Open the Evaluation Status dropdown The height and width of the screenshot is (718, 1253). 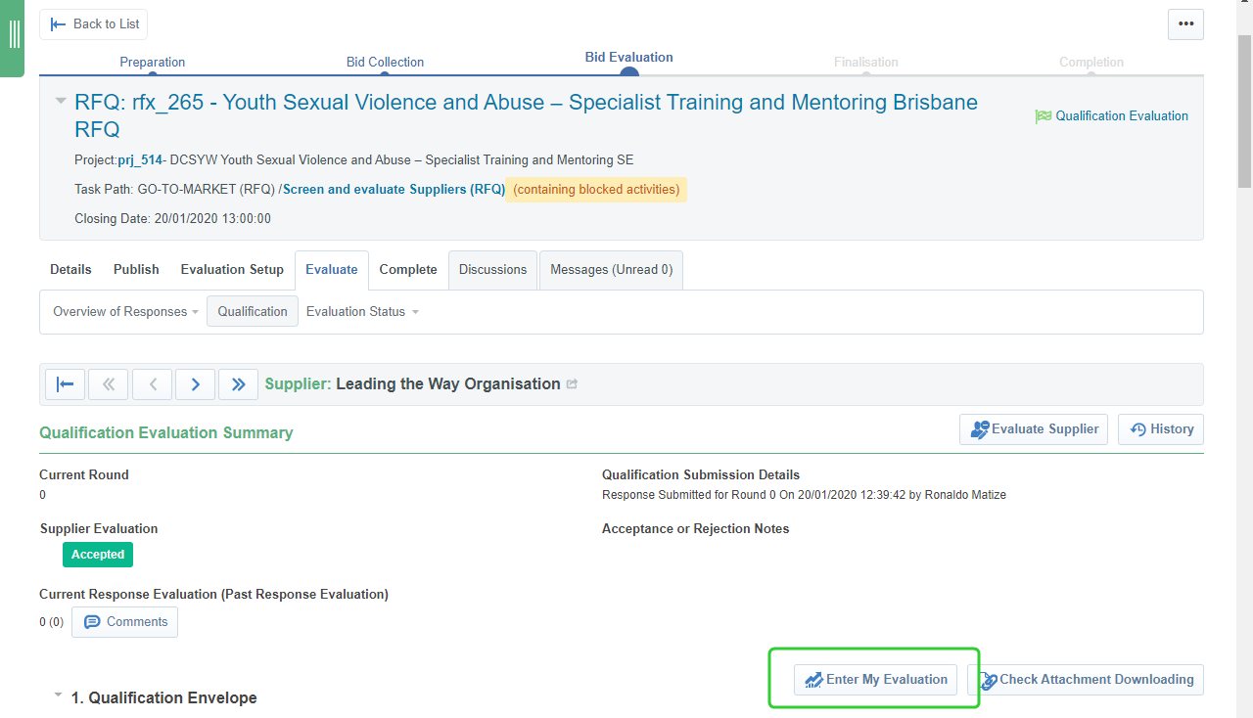pos(362,312)
